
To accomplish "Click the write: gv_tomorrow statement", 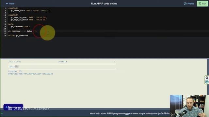I will [19, 35].
